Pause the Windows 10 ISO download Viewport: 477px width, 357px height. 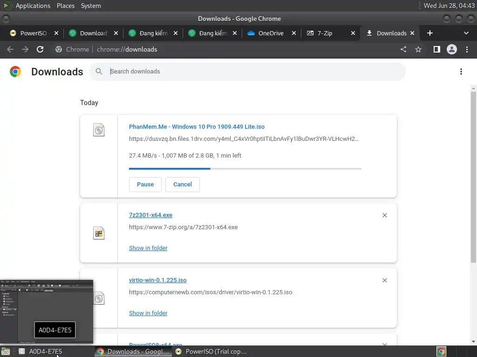[145, 184]
